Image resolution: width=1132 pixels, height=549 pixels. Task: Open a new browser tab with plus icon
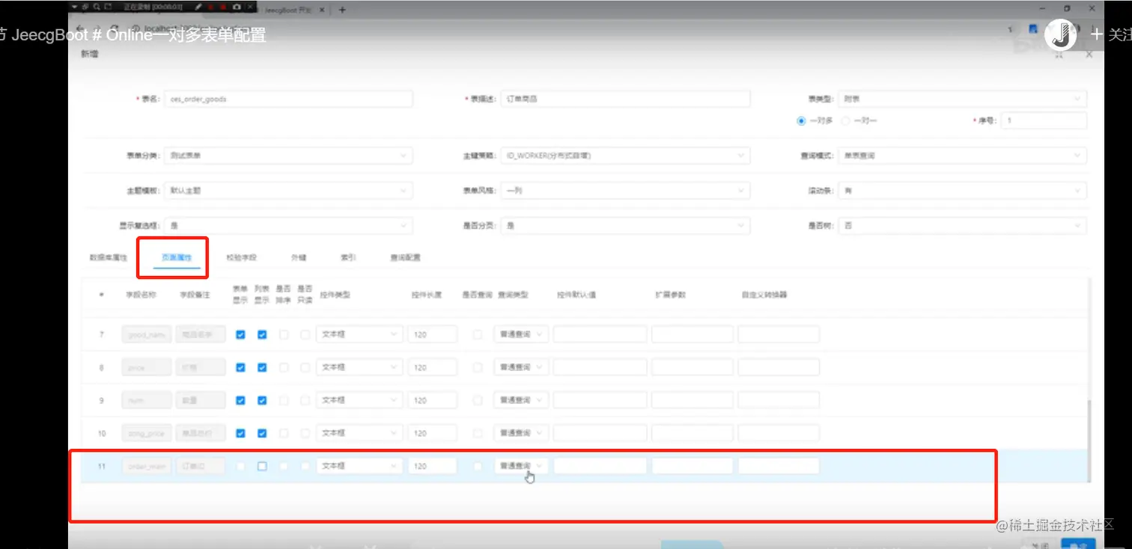tap(342, 10)
